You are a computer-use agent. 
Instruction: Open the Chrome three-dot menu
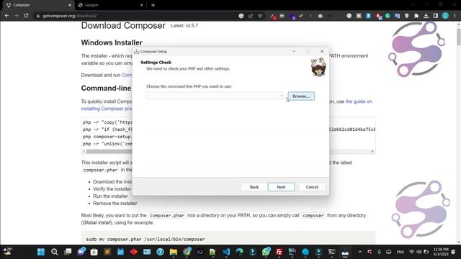coord(455,16)
